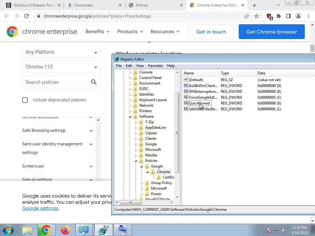Open the Registry Editor Edit menu
This screenshot has width=315, height=236.
pos(129,66)
